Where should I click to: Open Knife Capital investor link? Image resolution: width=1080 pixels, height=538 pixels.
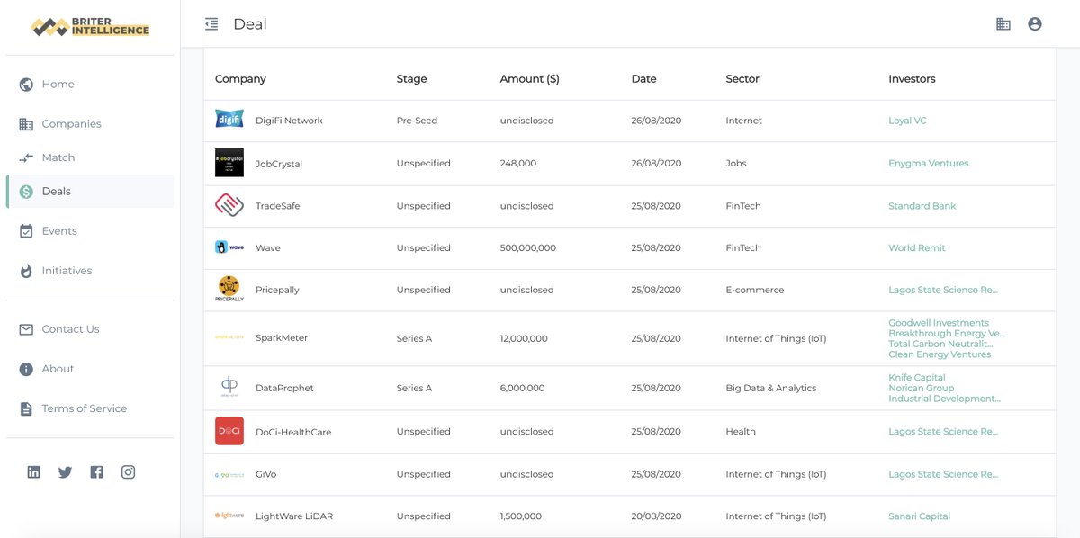(x=917, y=378)
